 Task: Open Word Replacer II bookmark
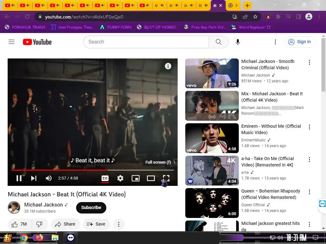tap(251, 27)
